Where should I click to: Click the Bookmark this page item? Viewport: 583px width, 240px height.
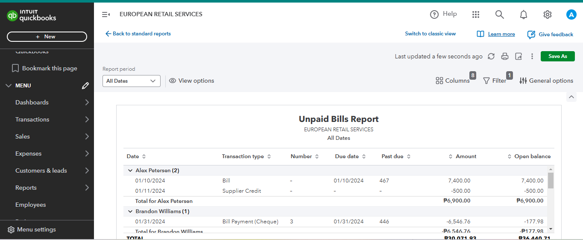[x=44, y=68]
